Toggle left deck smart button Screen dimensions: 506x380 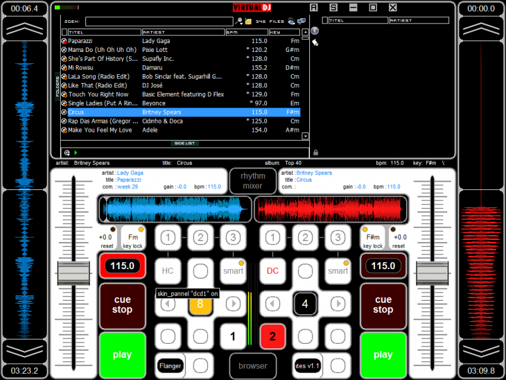coord(233,271)
